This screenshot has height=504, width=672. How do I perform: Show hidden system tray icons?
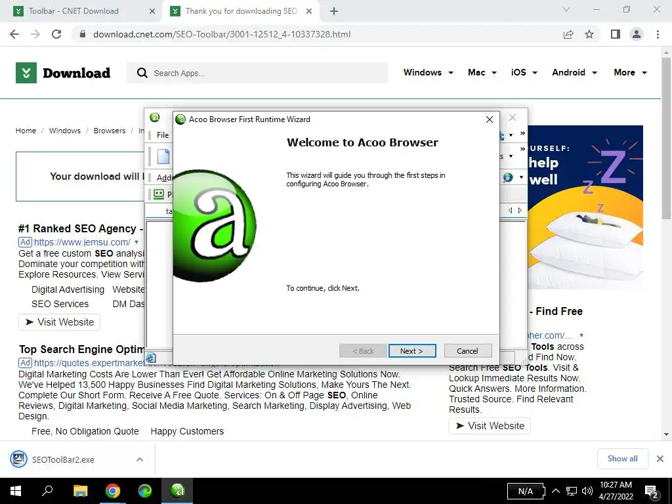(556, 491)
